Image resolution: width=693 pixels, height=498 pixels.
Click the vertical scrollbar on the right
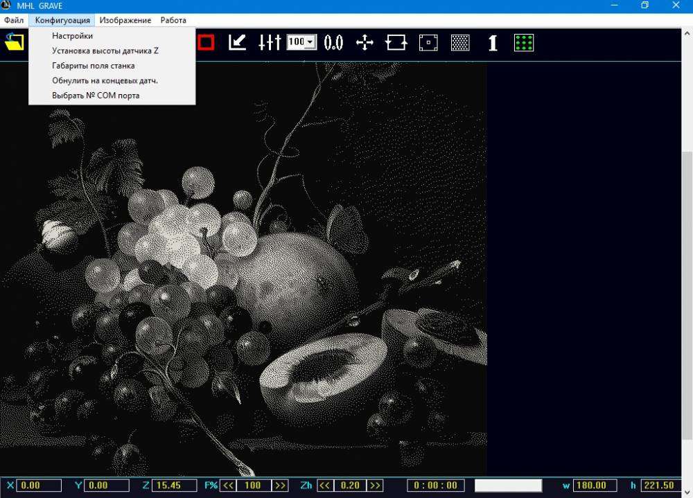coord(687,291)
